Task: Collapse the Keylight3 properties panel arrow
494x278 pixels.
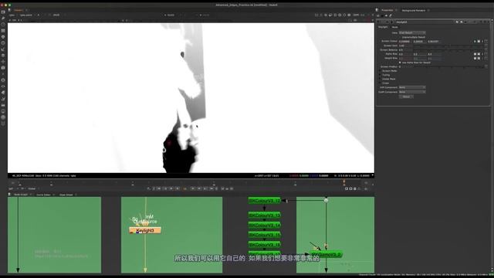Action: click(x=379, y=22)
